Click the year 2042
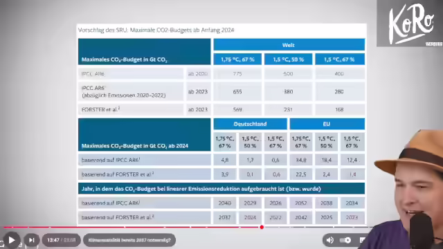The height and width of the screenshot is (249, 443). click(x=301, y=217)
